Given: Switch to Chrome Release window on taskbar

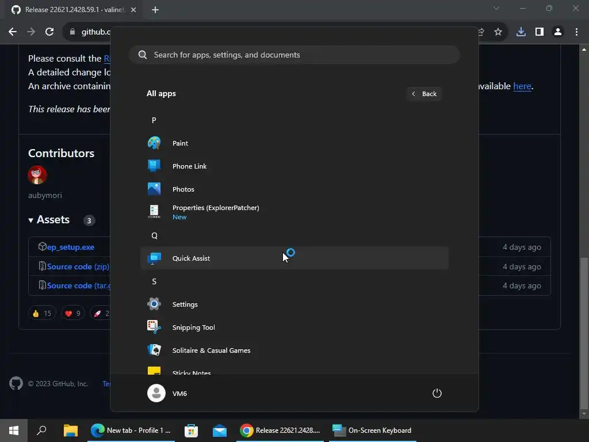Looking at the screenshot, I should [280, 430].
